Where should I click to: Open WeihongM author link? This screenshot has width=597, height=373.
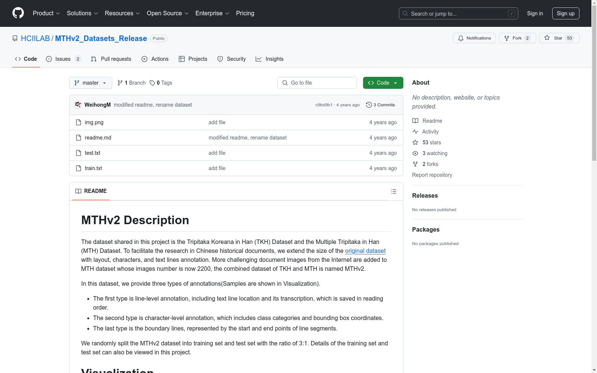point(98,105)
